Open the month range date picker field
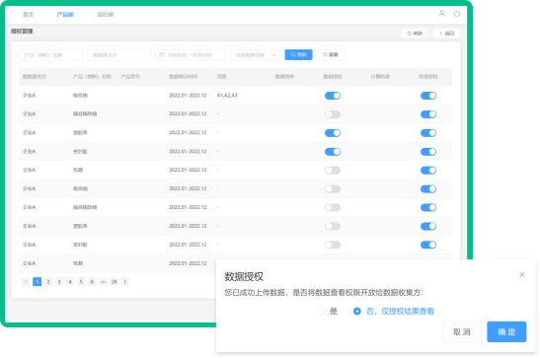The width and height of the screenshot is (540, 358). [191, 55]
